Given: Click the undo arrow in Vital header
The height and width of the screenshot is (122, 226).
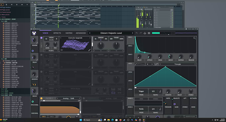Looking at the screenshot, I should [137, 33].
